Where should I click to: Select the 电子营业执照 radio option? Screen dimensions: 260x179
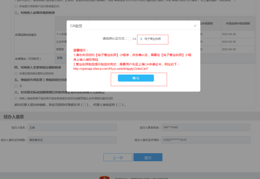pos(141,39)
